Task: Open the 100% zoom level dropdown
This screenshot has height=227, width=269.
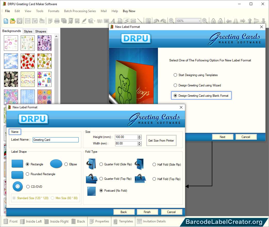Action: (199, 21)
